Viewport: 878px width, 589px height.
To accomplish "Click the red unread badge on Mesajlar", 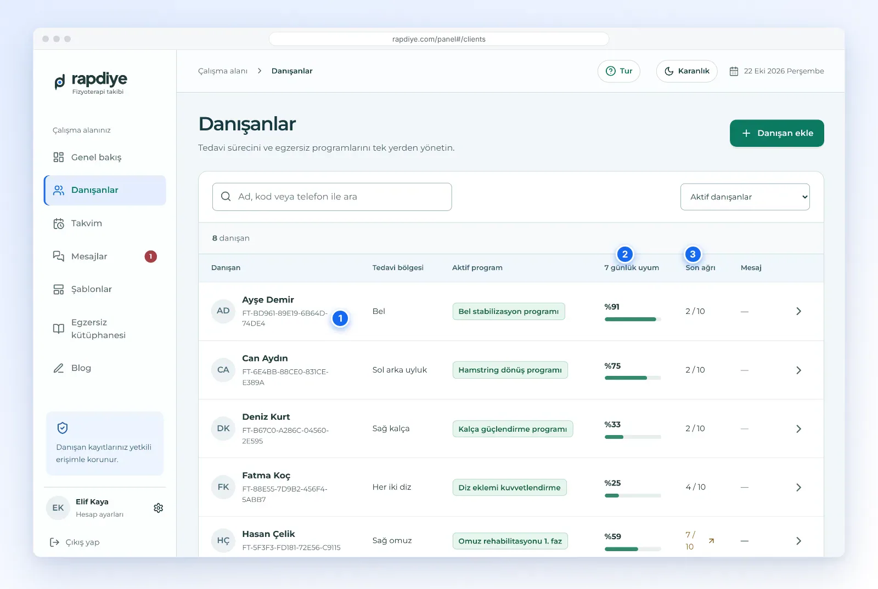I will (151, 256).
